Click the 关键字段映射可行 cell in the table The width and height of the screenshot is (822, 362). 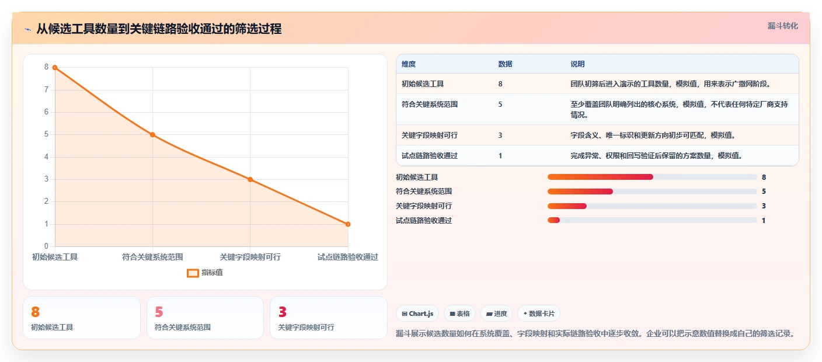[430, 135]
